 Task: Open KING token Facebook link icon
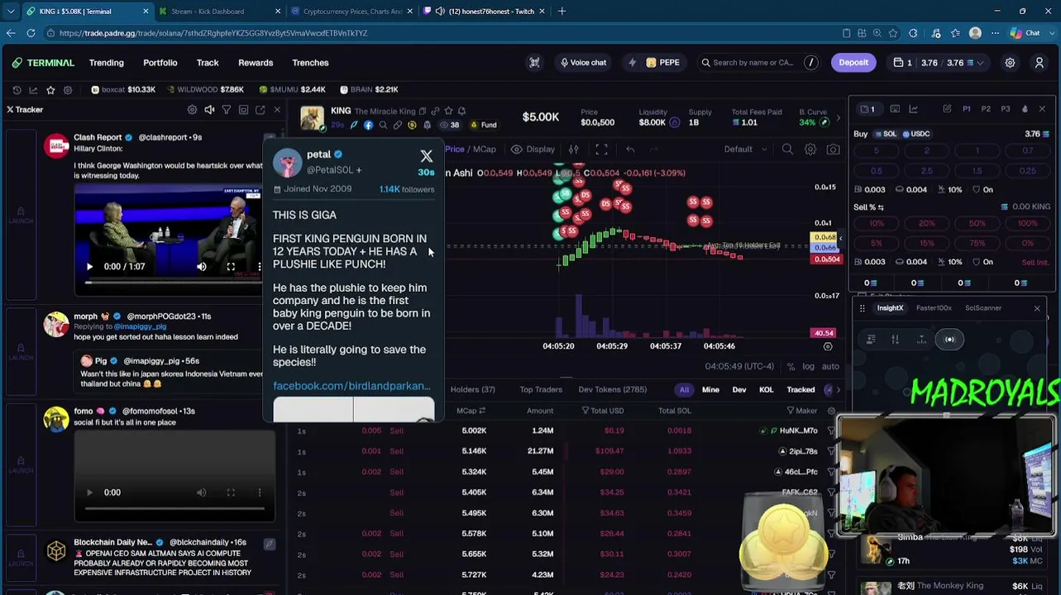click(368, 125)
